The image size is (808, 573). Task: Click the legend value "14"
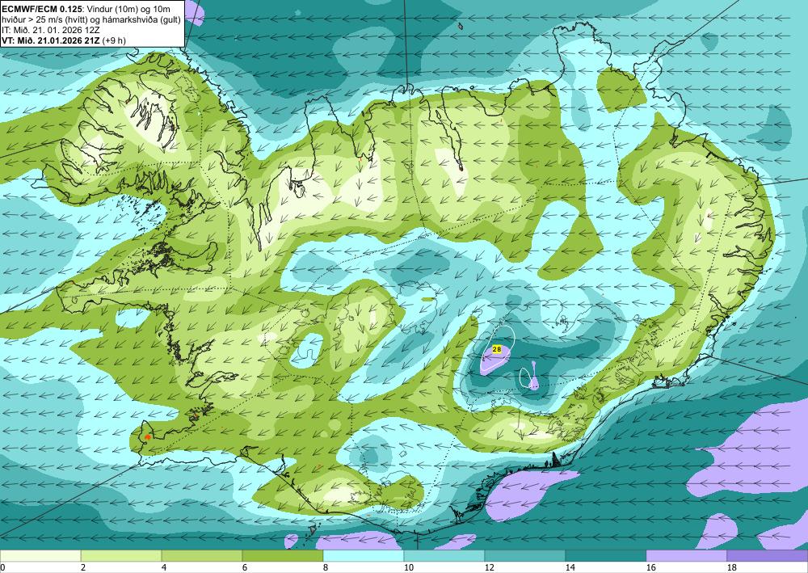coord(570,568)
